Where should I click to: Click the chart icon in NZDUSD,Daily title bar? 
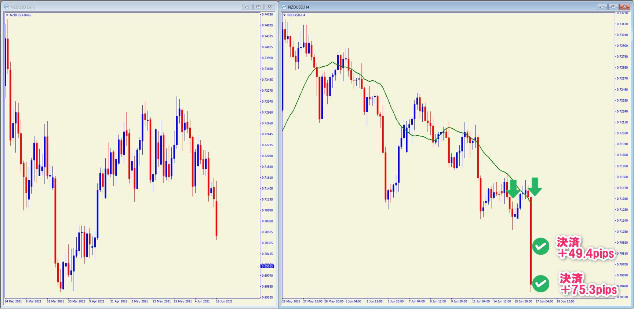click(6, 7)
